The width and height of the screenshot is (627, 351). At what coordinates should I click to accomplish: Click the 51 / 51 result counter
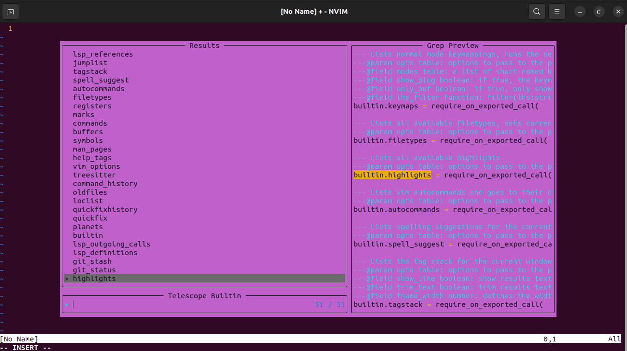(330, 304)
